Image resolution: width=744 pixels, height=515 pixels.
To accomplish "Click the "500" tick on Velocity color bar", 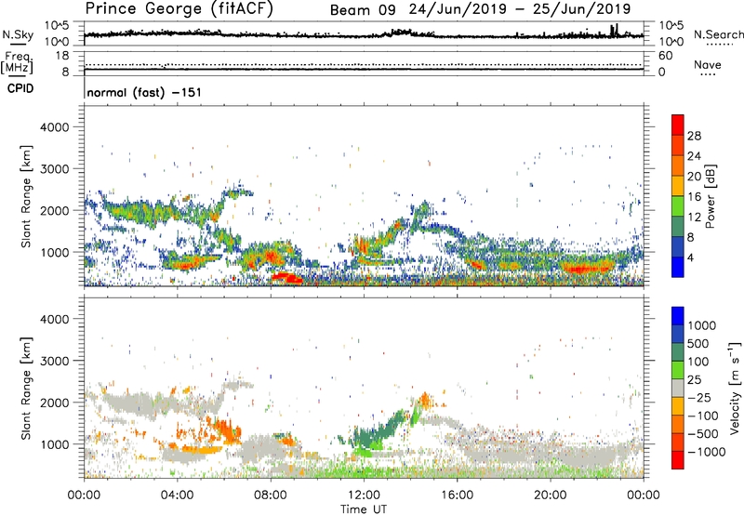I will click(700, 343).
